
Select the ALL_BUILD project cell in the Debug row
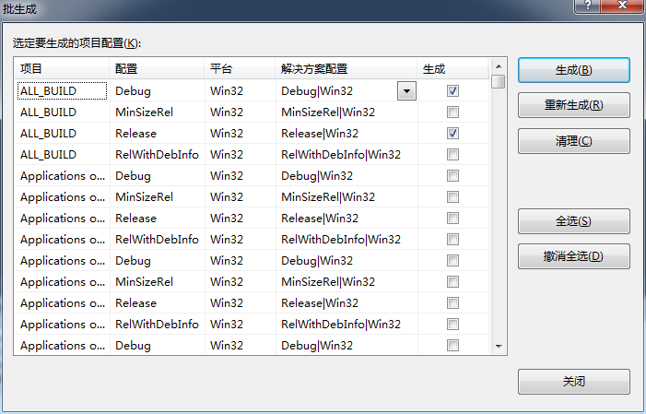[x=63, y=90]
